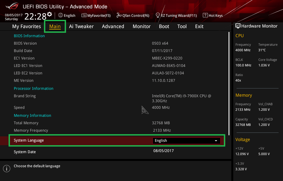Click the BIOS version value 0503 x64
The width and height of the screenshot is (283, 181).
click(160, 43)
